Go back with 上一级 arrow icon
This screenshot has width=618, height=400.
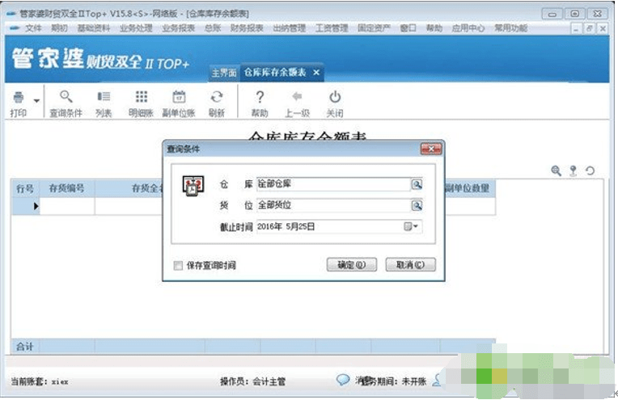pos(297,96)
